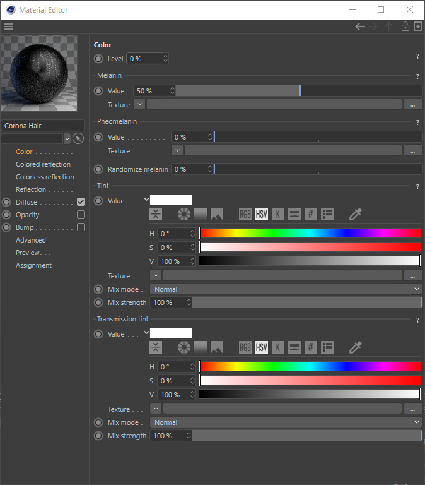The height and width of the screenshot is (485, 425).
Task: Toggle Melanin Value animation dot
Action: 98,91
